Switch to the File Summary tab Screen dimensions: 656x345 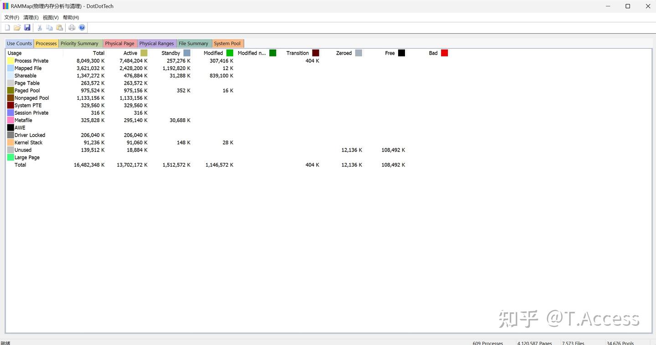coord(194,44)
